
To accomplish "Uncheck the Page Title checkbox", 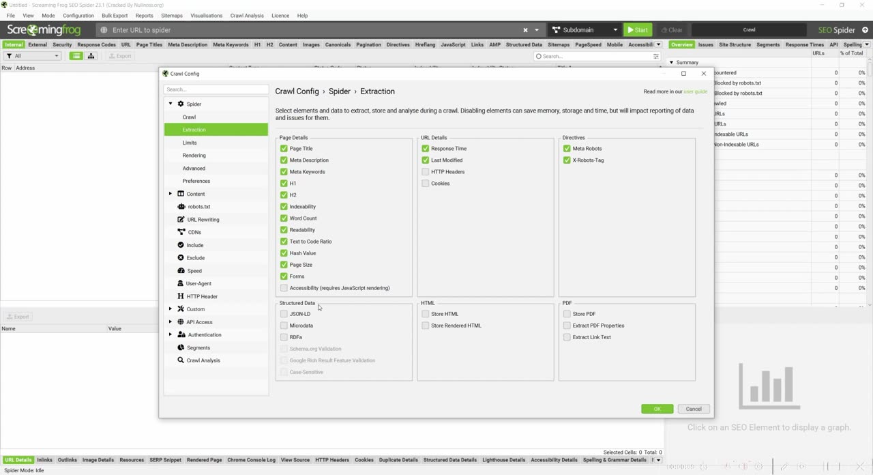I will (x=284, y=149).
